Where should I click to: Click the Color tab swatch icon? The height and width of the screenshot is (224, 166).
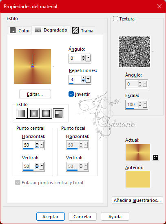coord(13,30)
